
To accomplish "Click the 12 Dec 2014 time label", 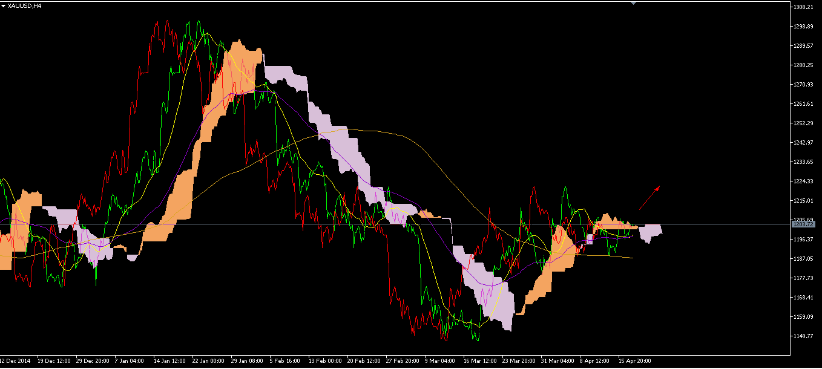I will [15, 361].
